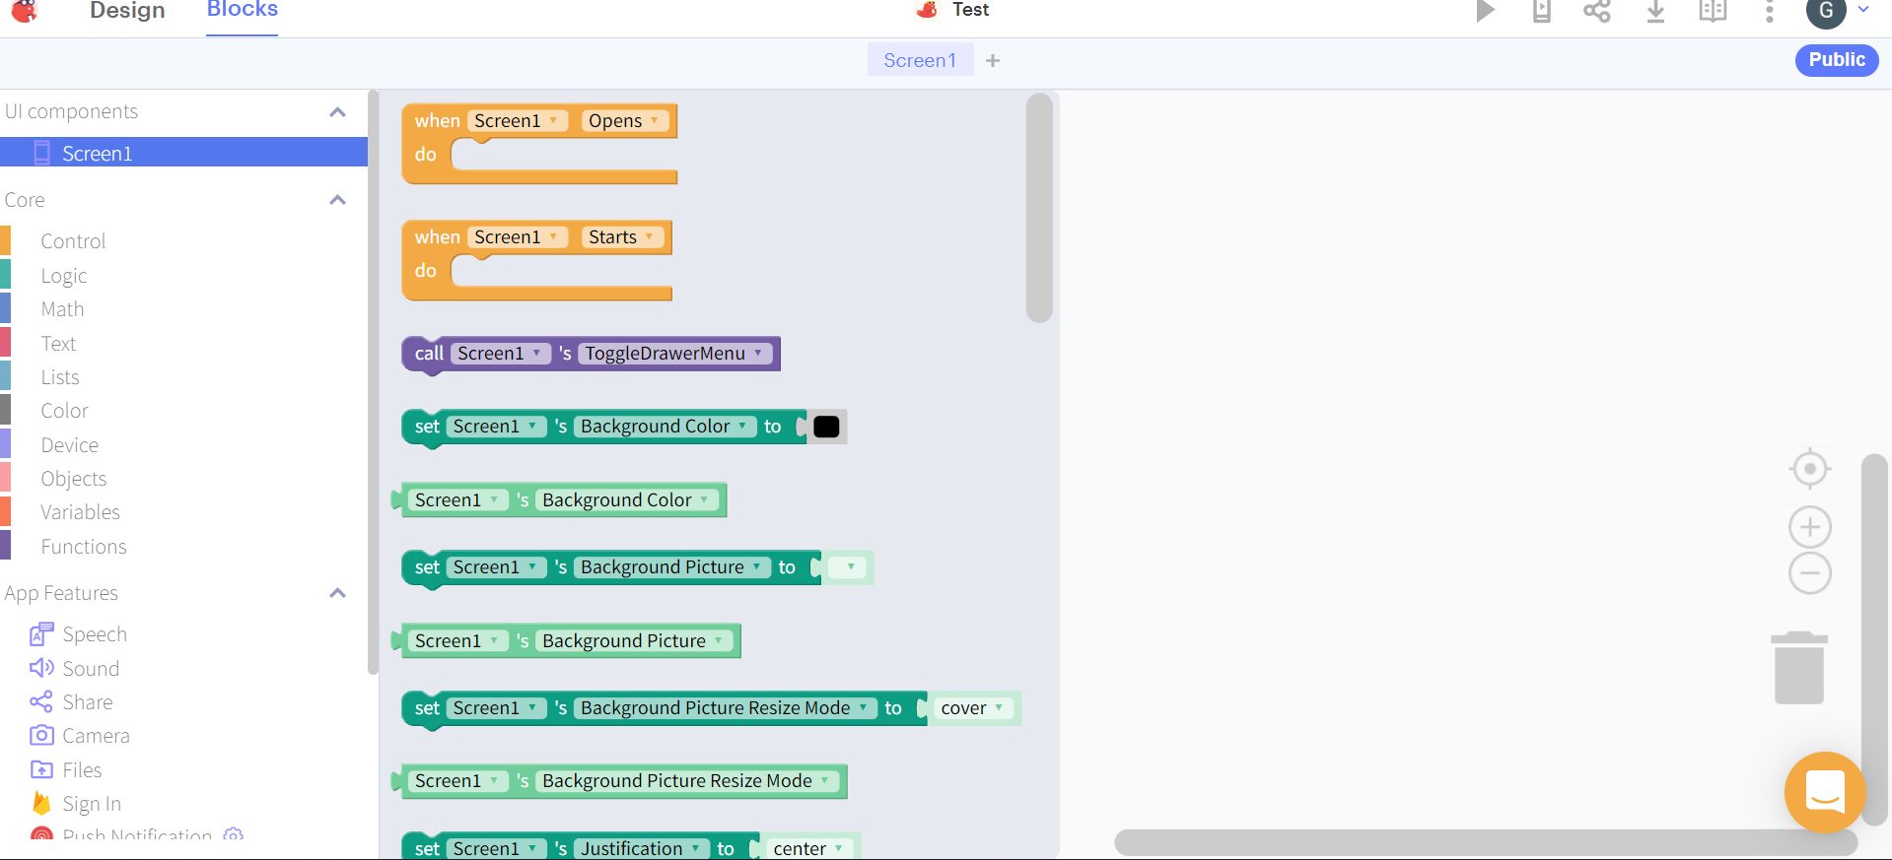Screen dimensions: 1892x860
Task: Click the sidebar vertical scrollbar
Action: [x=373, y=382]
